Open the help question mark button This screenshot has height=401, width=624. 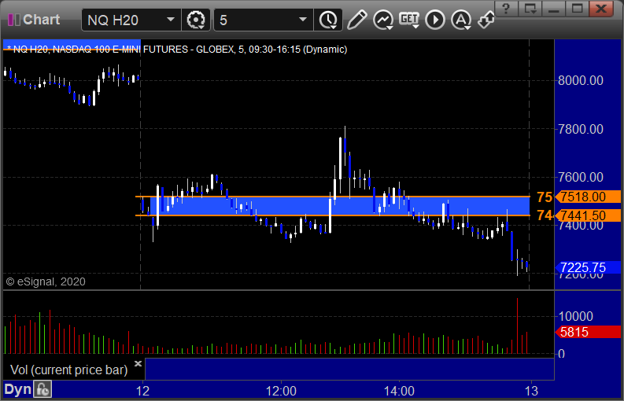[506, 9]
